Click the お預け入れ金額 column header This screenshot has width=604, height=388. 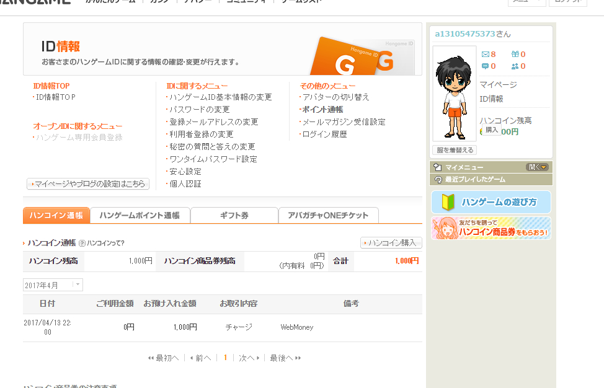tap(170, 304)
